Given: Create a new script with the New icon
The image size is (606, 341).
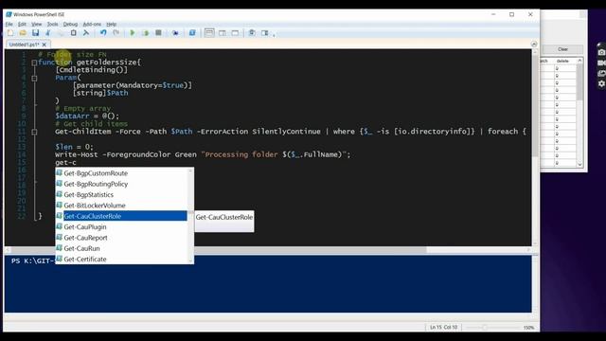Looking at the screenshot, I should pos(10,33).
